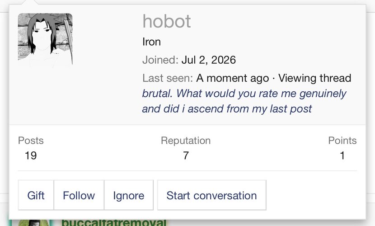Open buccalfatremoval's profile below the card
The height and width of the screenshot is (226, 375).
point(114,222)
